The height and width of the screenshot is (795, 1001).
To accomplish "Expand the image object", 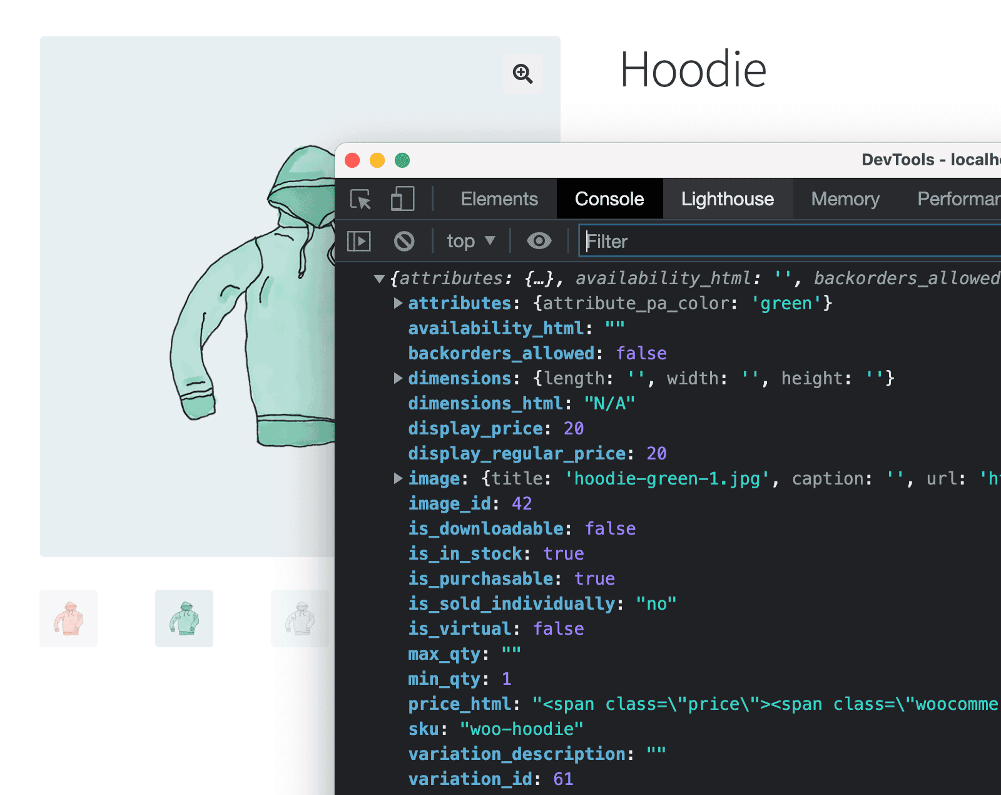I will pos(399,479).
